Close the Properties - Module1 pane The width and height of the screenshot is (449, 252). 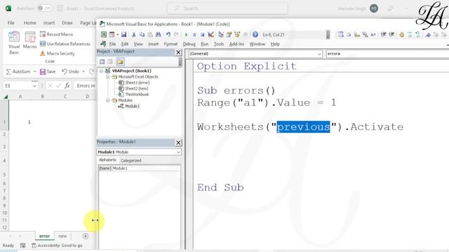178,143
